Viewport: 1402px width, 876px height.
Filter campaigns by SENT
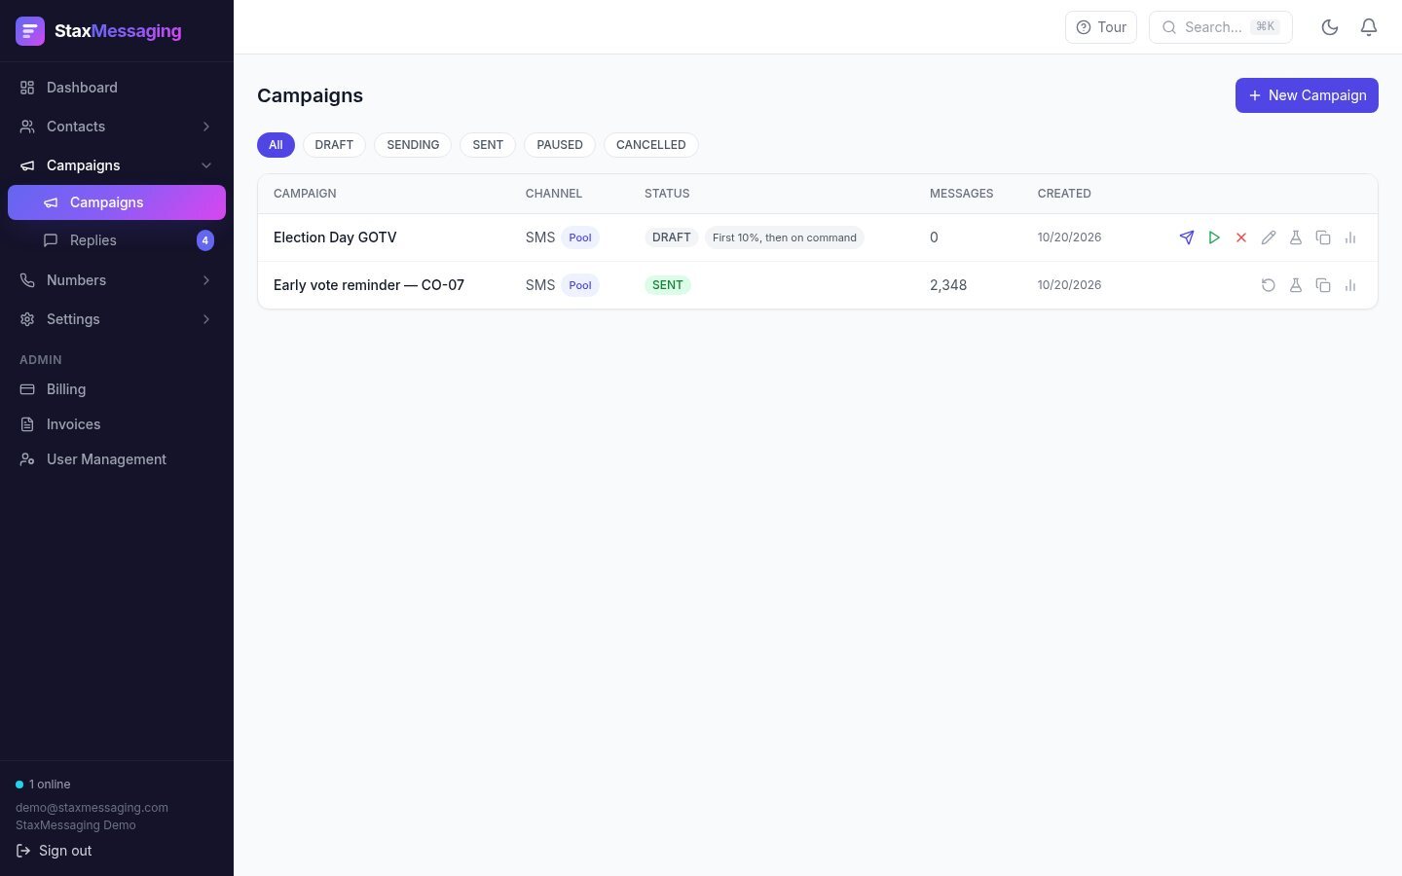(488, 145)
